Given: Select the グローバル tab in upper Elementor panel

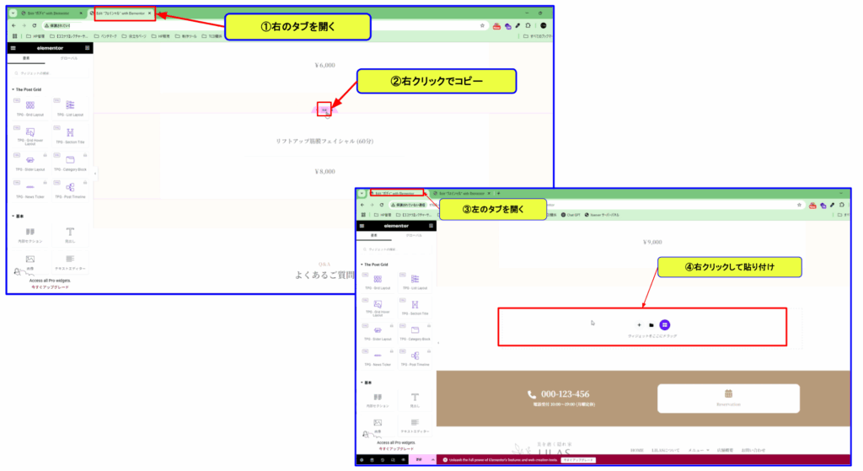Looking at the screenshot, I should click(69, 58).
